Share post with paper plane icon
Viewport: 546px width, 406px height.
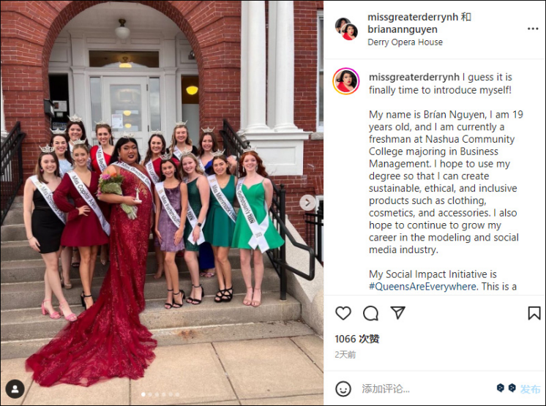coord(397,312)
